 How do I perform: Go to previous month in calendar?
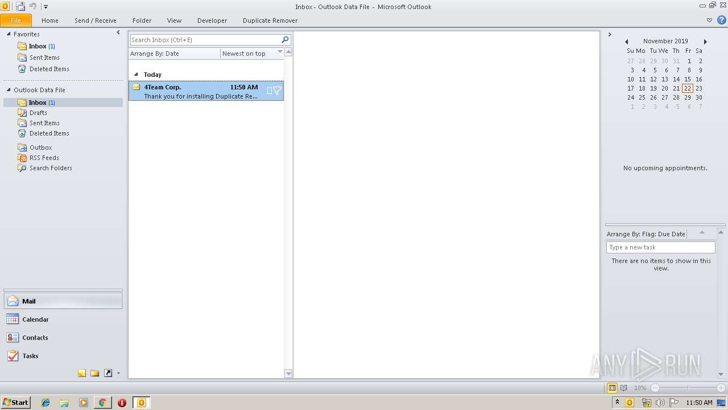(x=626, y=42)
